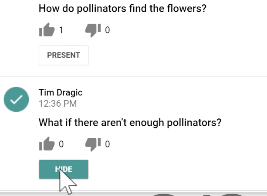Click the downvote count on Tim Dragic's question

pyautogui.click(x=107, y=144)
